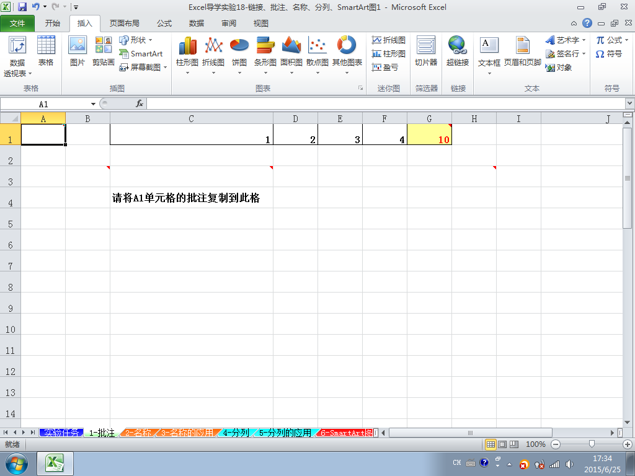Open the 3-名称的应用 worksheet tab
Screen dimensions: 635x476
click(x=187, y=433)
